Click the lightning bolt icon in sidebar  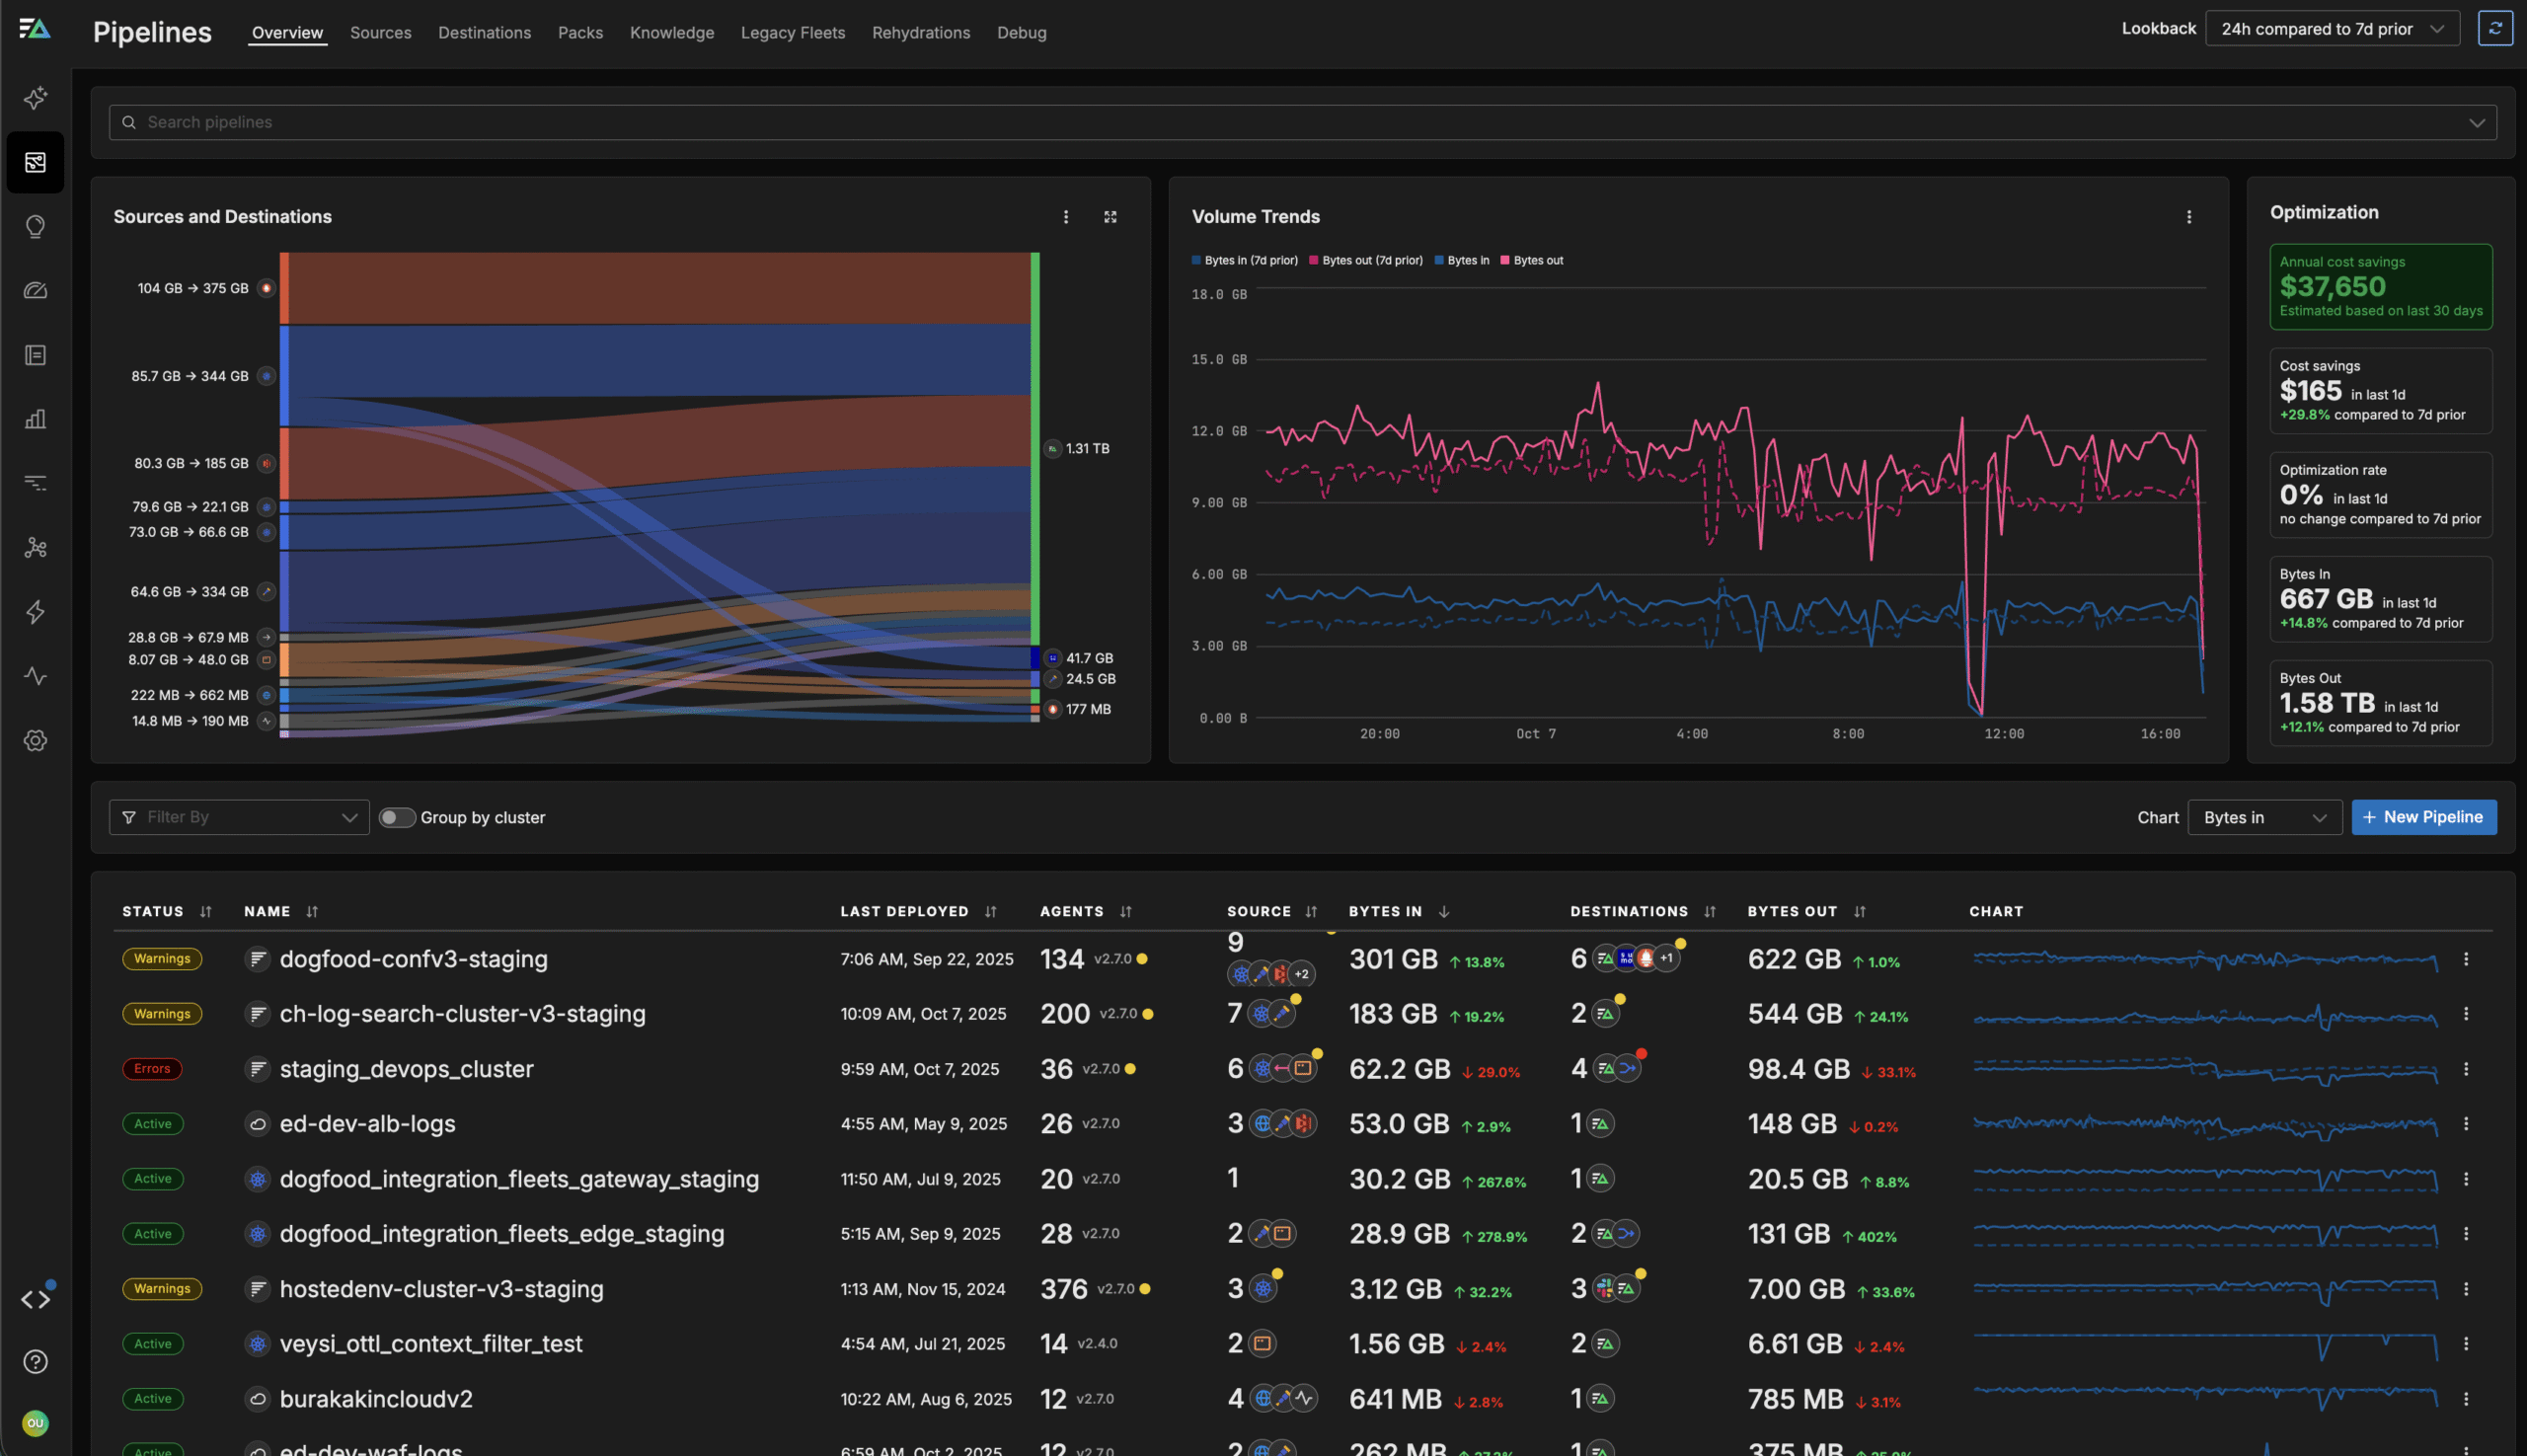pos(35,612)
